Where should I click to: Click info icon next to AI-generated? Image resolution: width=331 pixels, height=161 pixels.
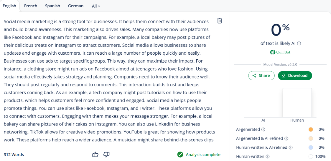click(263, 130)
